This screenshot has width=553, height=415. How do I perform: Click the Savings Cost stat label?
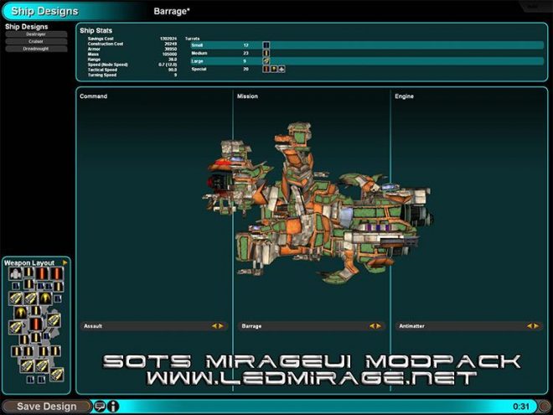click(x=101, y=39)
